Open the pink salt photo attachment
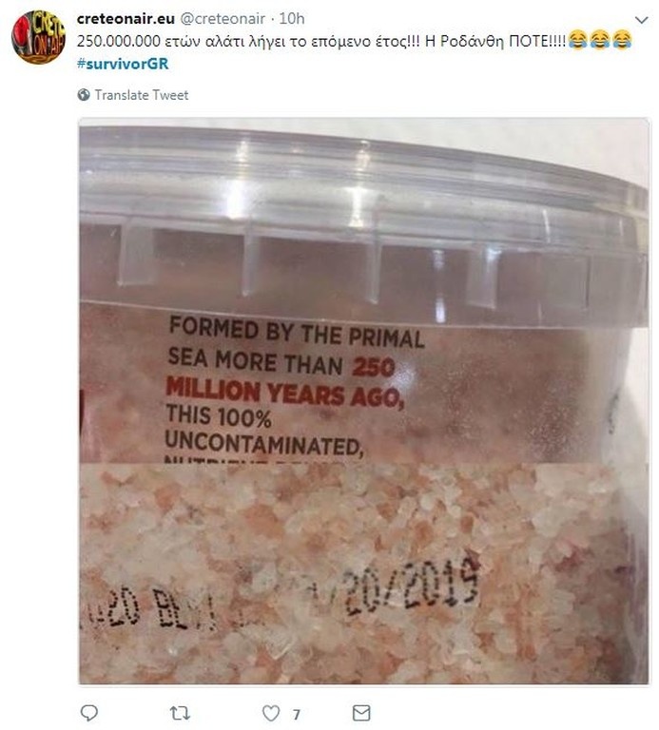The height and width of the screenshot is (730, 659). 363,401
